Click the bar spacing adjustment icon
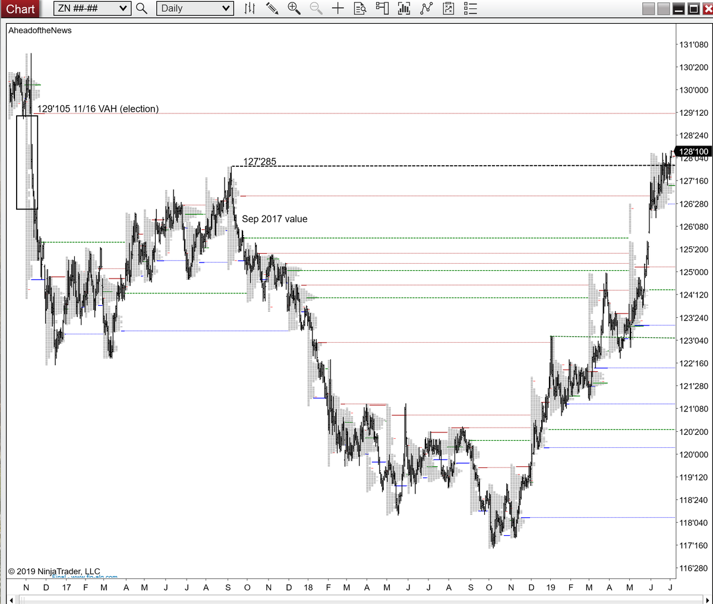Viewport: 713px width, 604px height. (x=250, y=8)
